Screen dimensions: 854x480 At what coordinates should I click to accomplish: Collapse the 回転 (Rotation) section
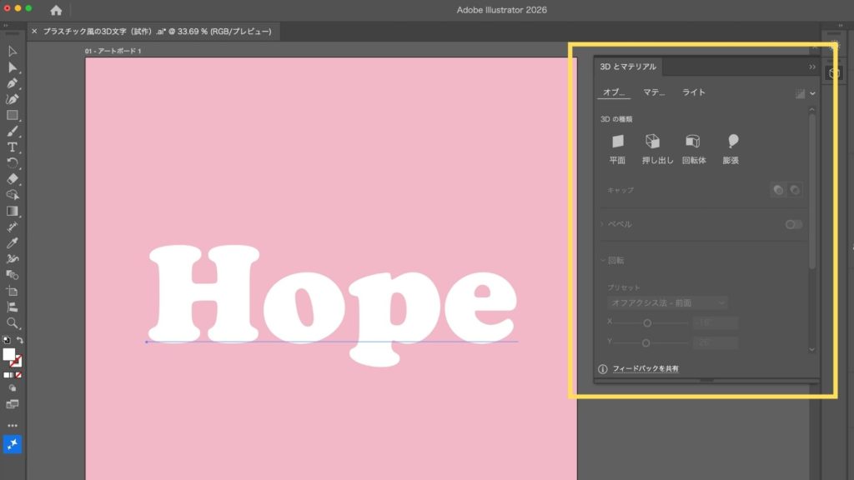(x=603, y=260)
